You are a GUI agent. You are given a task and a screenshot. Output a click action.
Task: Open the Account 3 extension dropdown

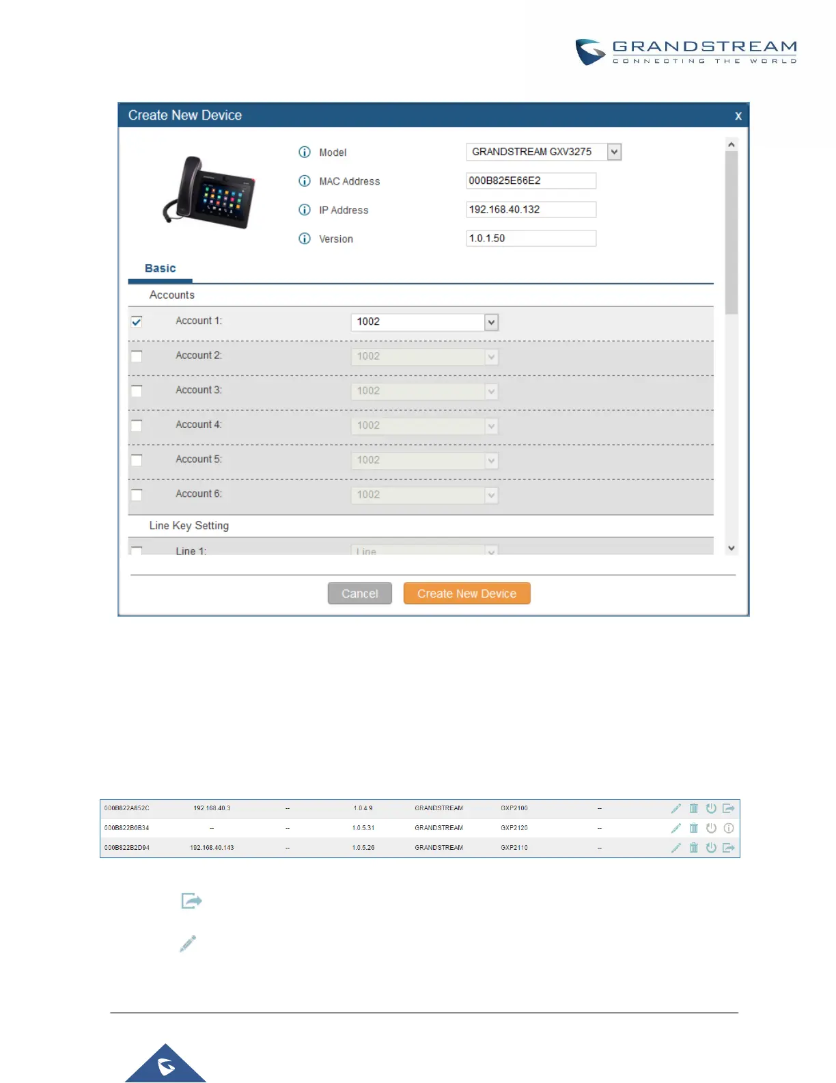pyautogui.click(x=425, y=391)
